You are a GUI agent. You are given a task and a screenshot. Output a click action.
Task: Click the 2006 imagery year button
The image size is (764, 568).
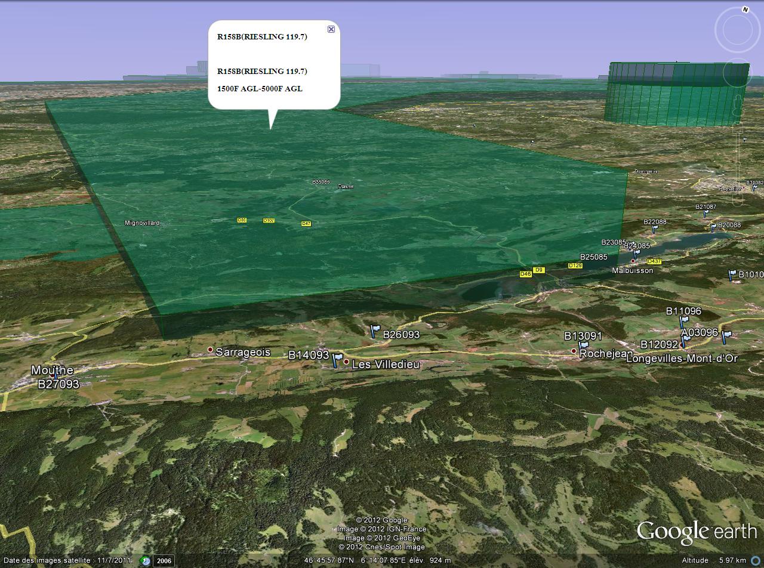click(164, 560)
